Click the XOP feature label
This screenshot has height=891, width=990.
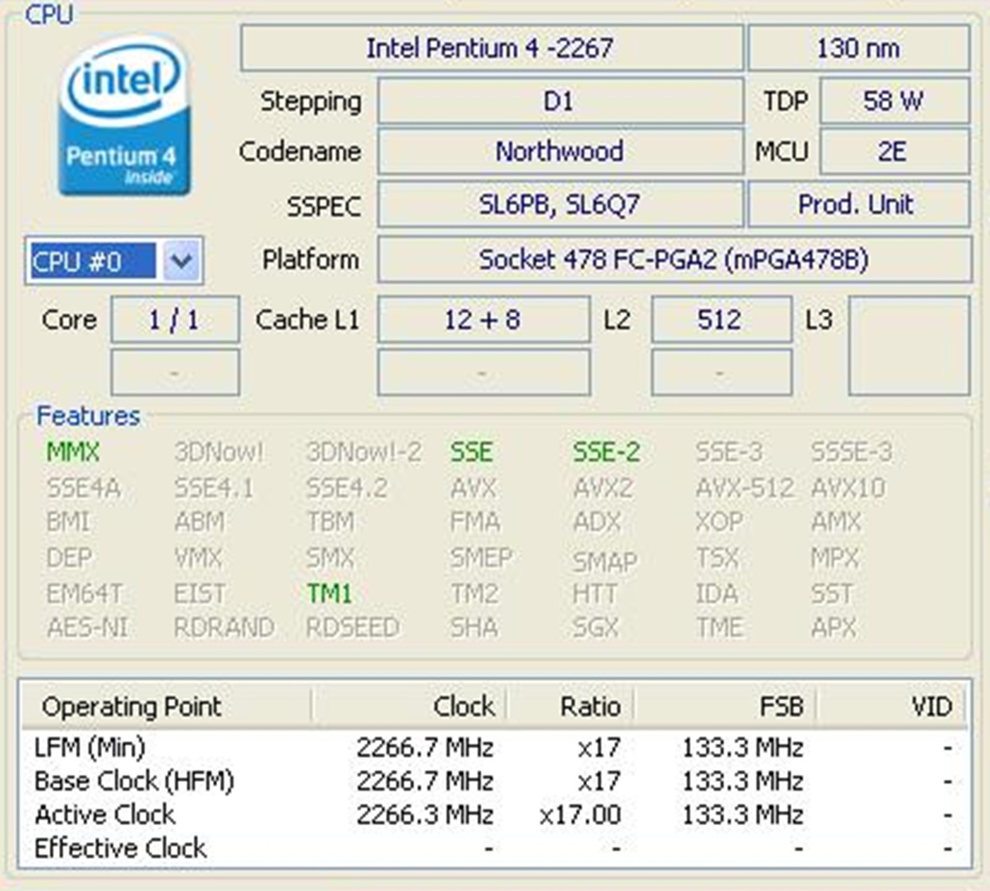pos(719,522)
